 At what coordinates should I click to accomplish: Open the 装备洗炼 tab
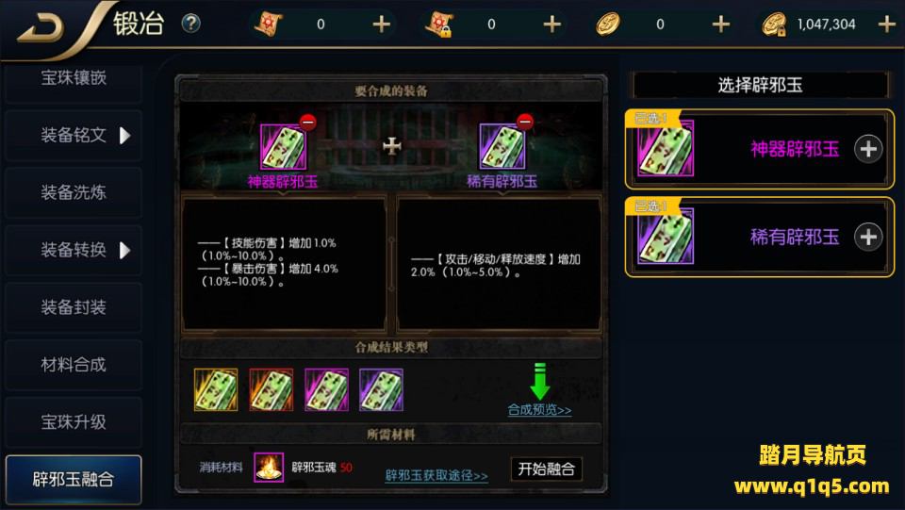74,192
